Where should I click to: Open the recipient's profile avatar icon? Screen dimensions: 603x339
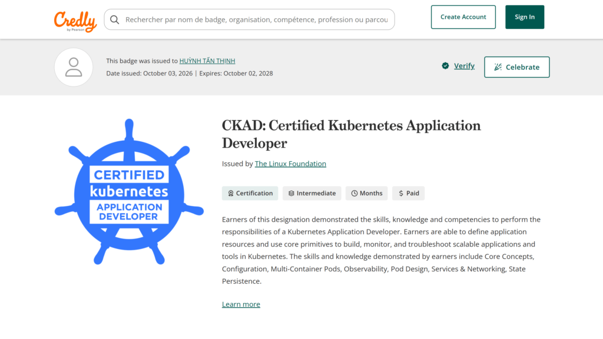point(74,67)
